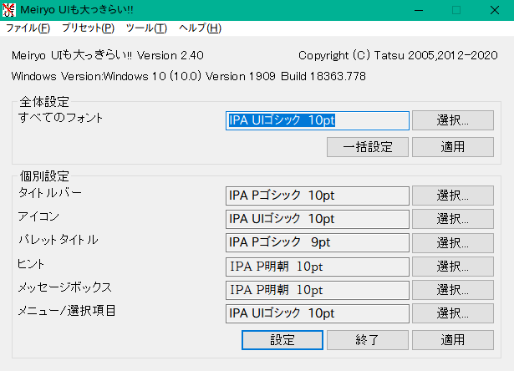Open the ツール(T) menu
Image resolution: width=514 pixels, height=371 pixels.
click(x=146, y=28)
